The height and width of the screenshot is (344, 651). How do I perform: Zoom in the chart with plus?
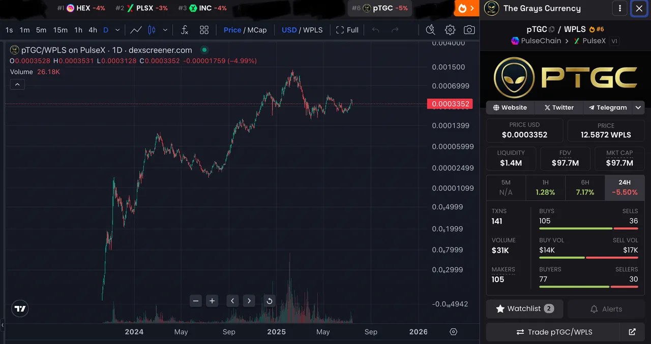(x=212, y=301)
